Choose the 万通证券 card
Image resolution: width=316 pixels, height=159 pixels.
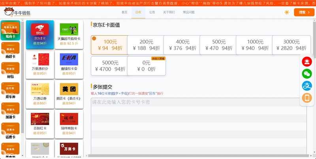(40, 94)
